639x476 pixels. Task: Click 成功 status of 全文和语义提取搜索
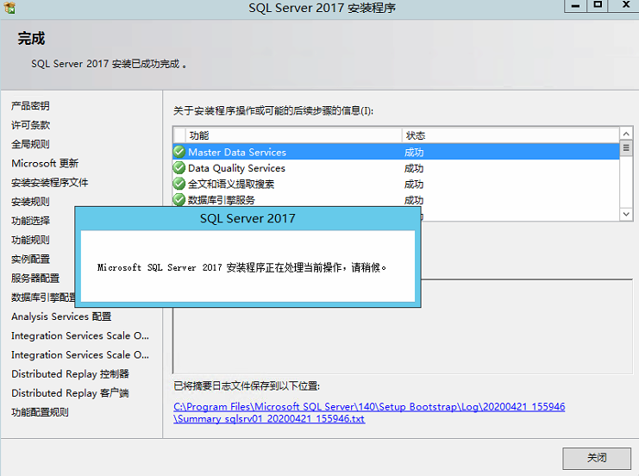click(x=414, y=185)
